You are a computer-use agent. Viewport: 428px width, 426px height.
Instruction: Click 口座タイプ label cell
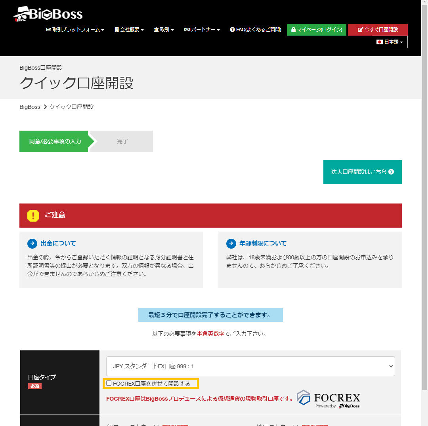pos(60,382)
